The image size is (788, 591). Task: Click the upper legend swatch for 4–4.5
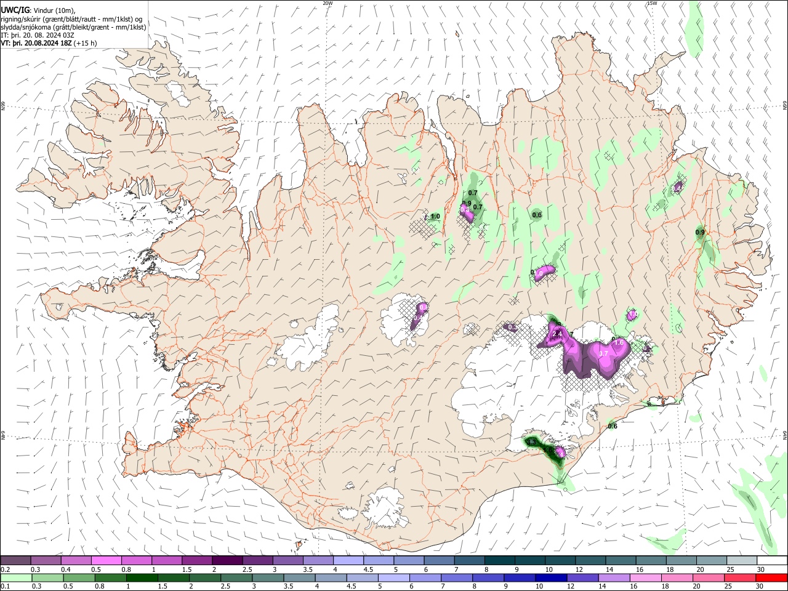tap(349, 561)
